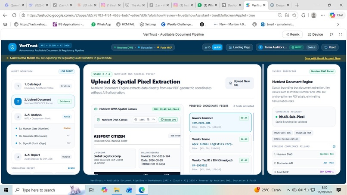Follow Sync with Gmail Account Now link
The width and height of the screenshot is (347, 195).
pyautogui.click(x=322, y=58)
